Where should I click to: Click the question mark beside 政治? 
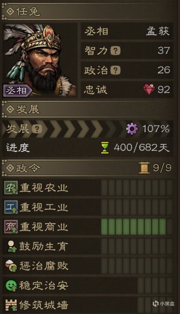(x=116, y=70)
